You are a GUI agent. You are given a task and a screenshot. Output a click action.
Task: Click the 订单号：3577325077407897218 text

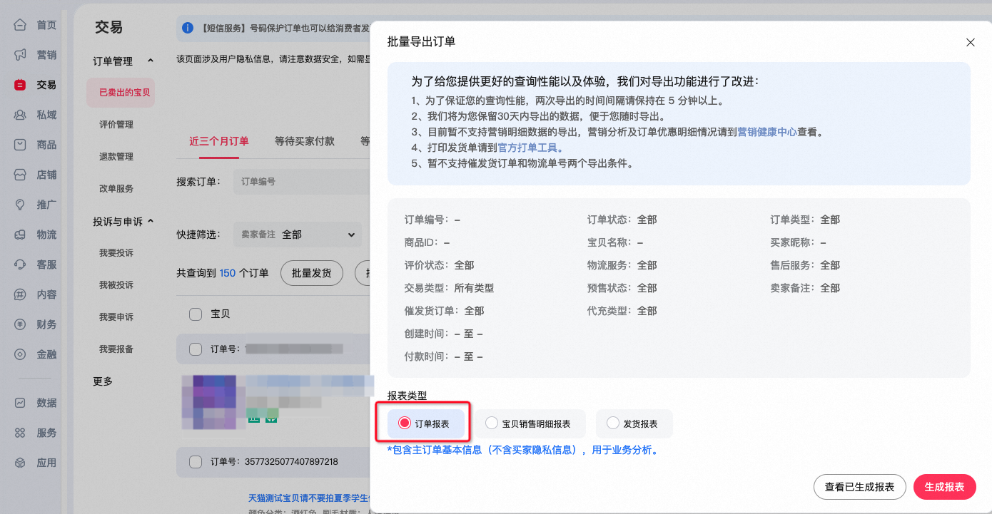tap(274, 462)
